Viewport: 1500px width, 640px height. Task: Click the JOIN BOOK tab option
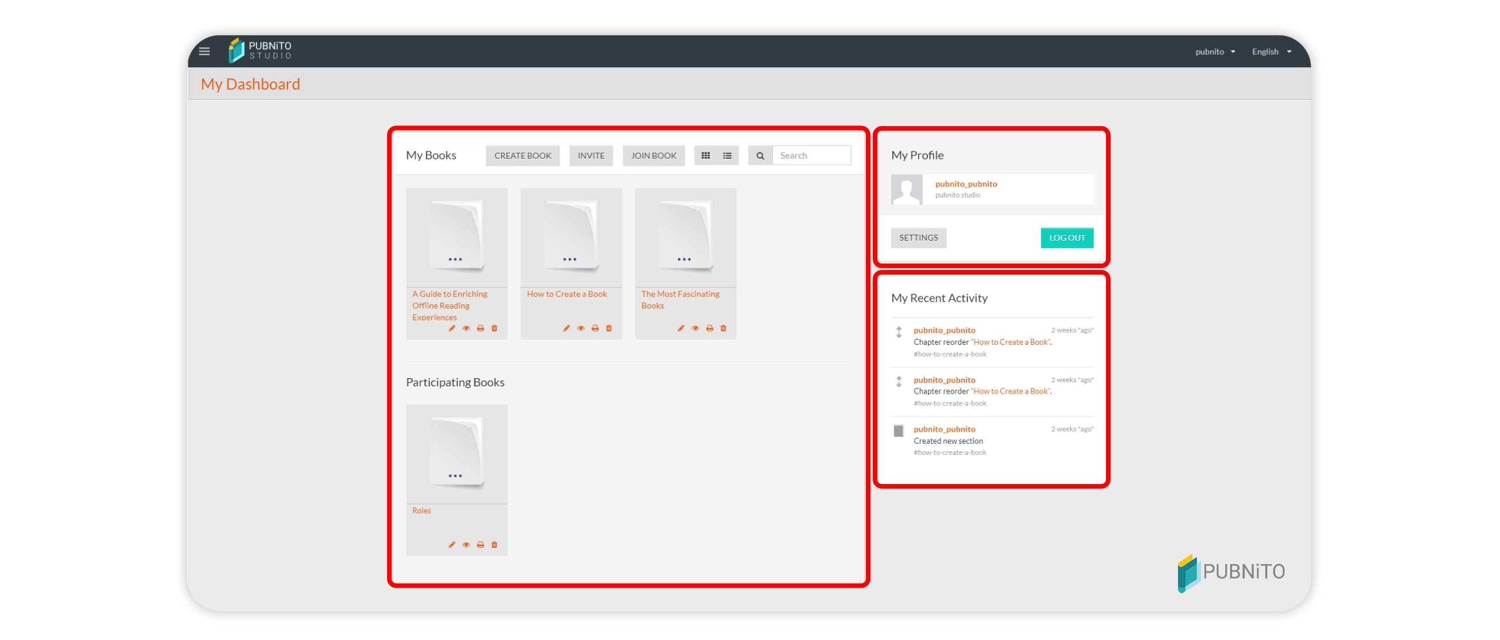653,155
